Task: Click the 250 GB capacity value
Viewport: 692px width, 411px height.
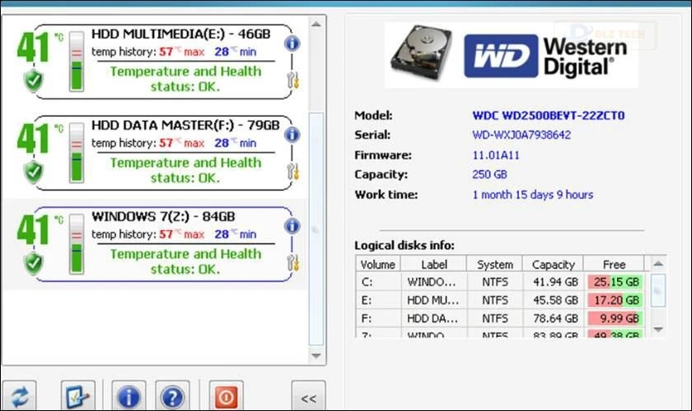Action: pos(489,174)
